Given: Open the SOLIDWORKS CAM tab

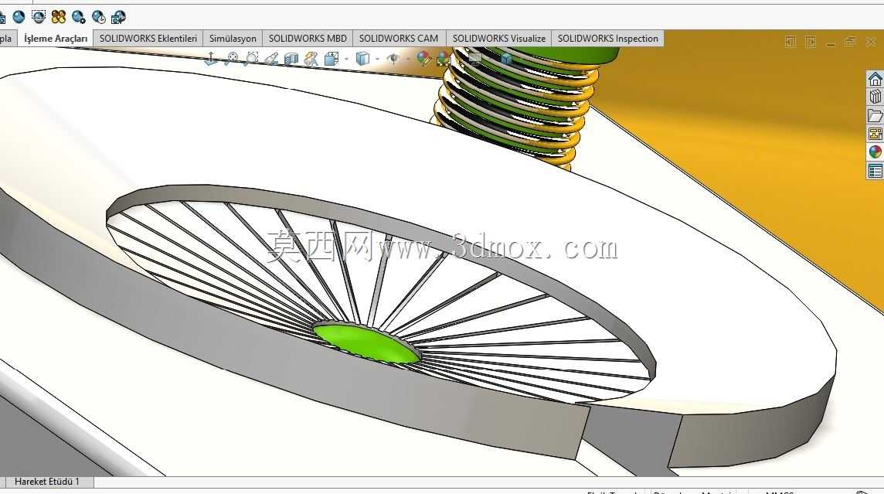Looking at the screenshot, I should 399,39.
